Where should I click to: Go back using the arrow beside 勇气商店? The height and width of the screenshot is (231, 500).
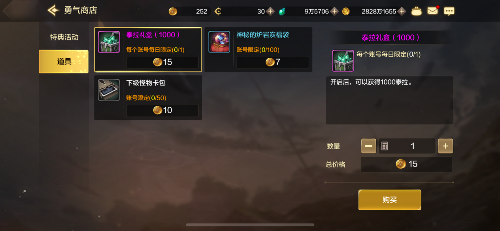click(x=53, y=10)
